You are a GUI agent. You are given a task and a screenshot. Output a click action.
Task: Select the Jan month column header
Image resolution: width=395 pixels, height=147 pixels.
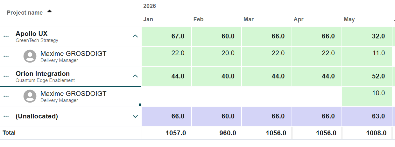[x=148, y=19]
